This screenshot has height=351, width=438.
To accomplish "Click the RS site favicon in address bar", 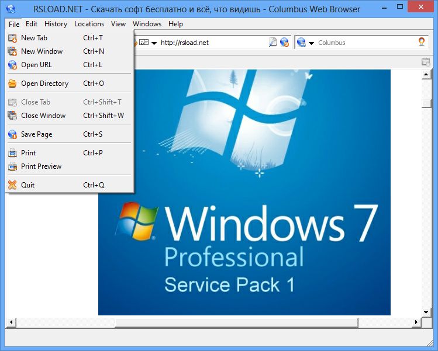I will click(x=144, y=43).
